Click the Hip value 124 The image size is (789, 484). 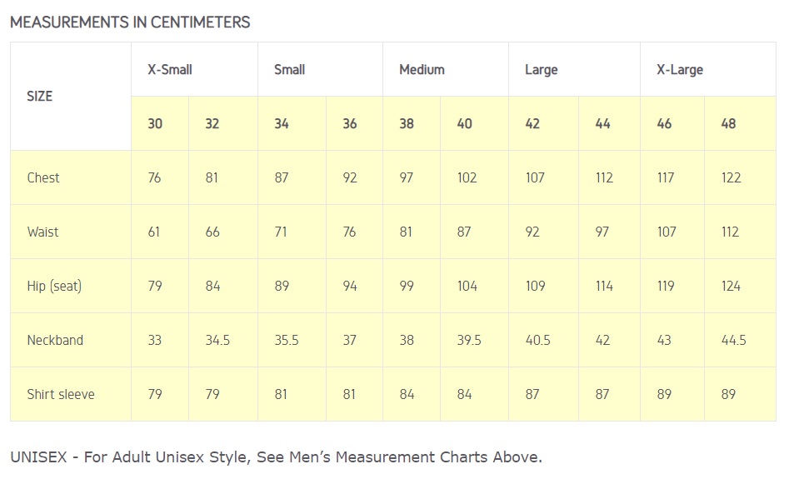731,286
